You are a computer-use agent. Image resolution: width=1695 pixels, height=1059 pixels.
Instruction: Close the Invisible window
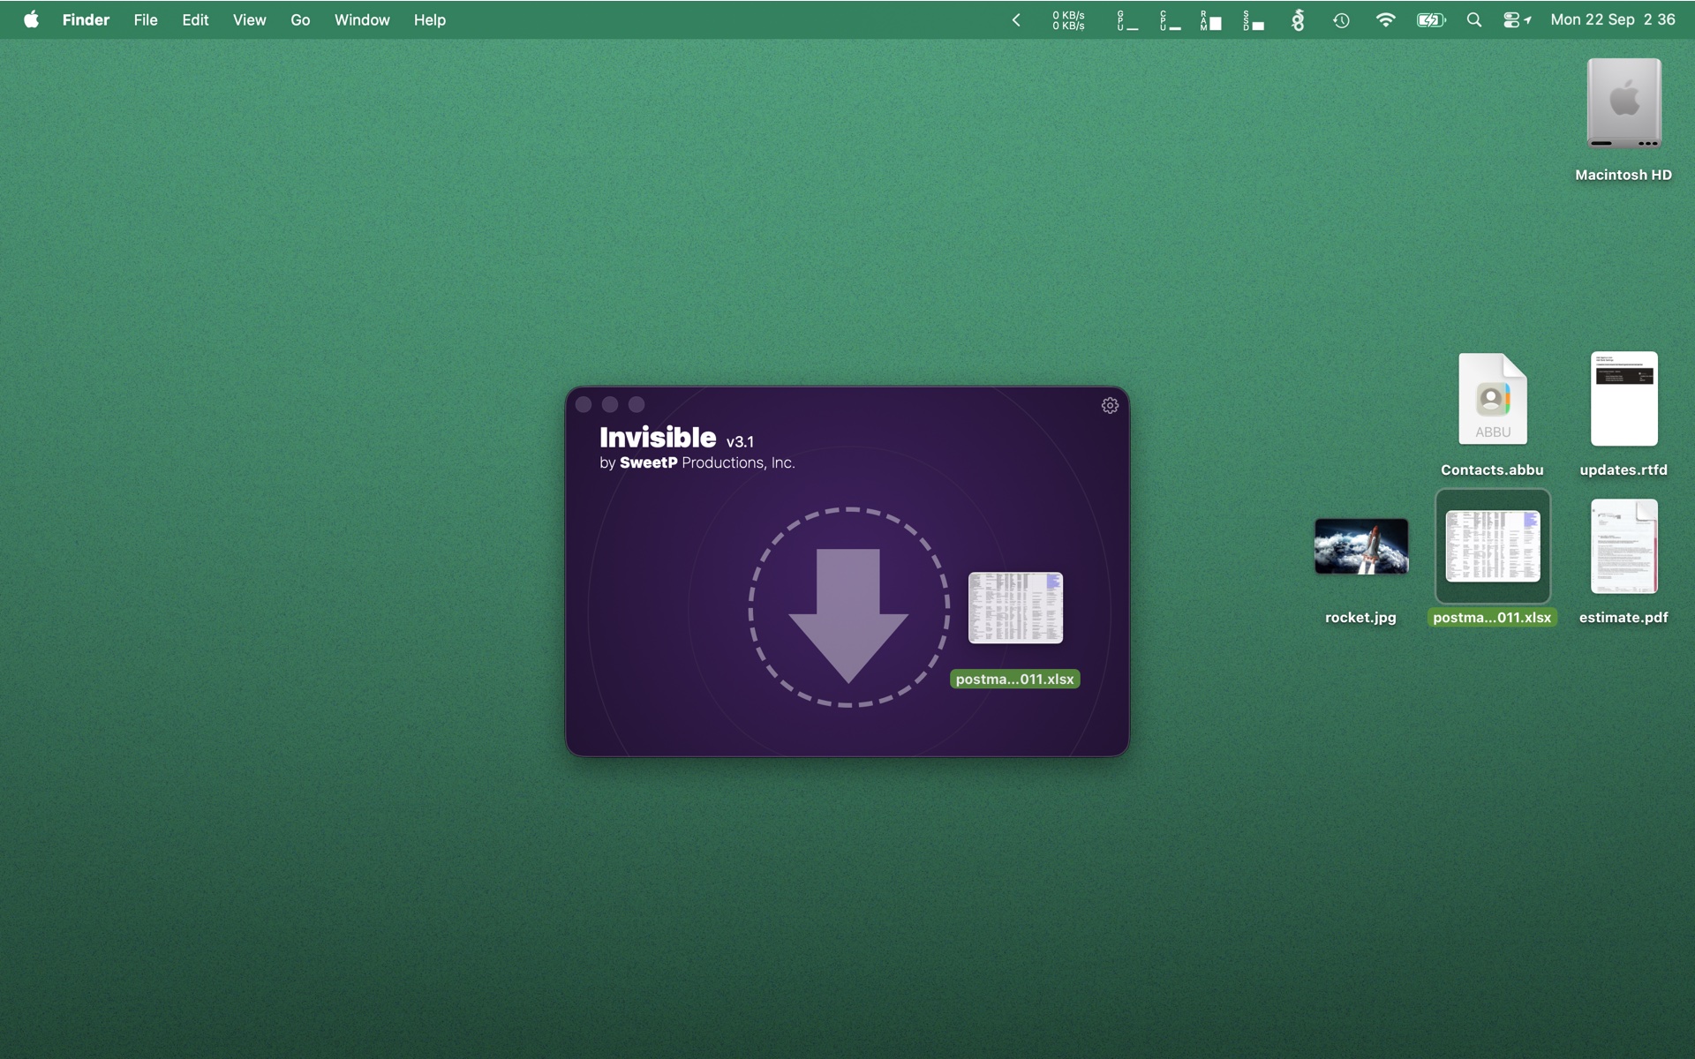[x=584, y=404]
